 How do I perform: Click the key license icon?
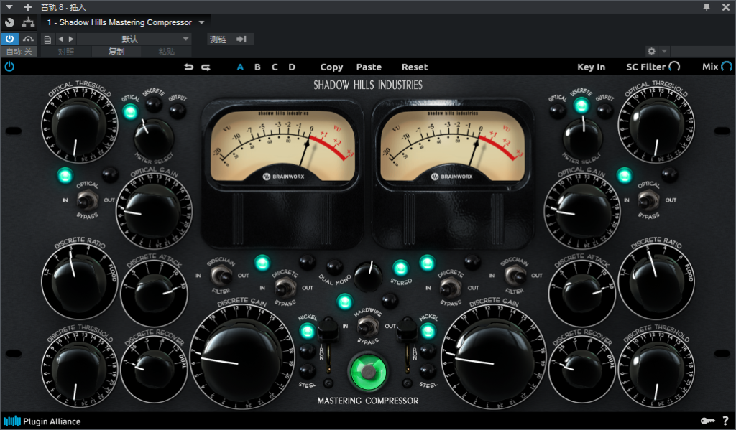708,421
